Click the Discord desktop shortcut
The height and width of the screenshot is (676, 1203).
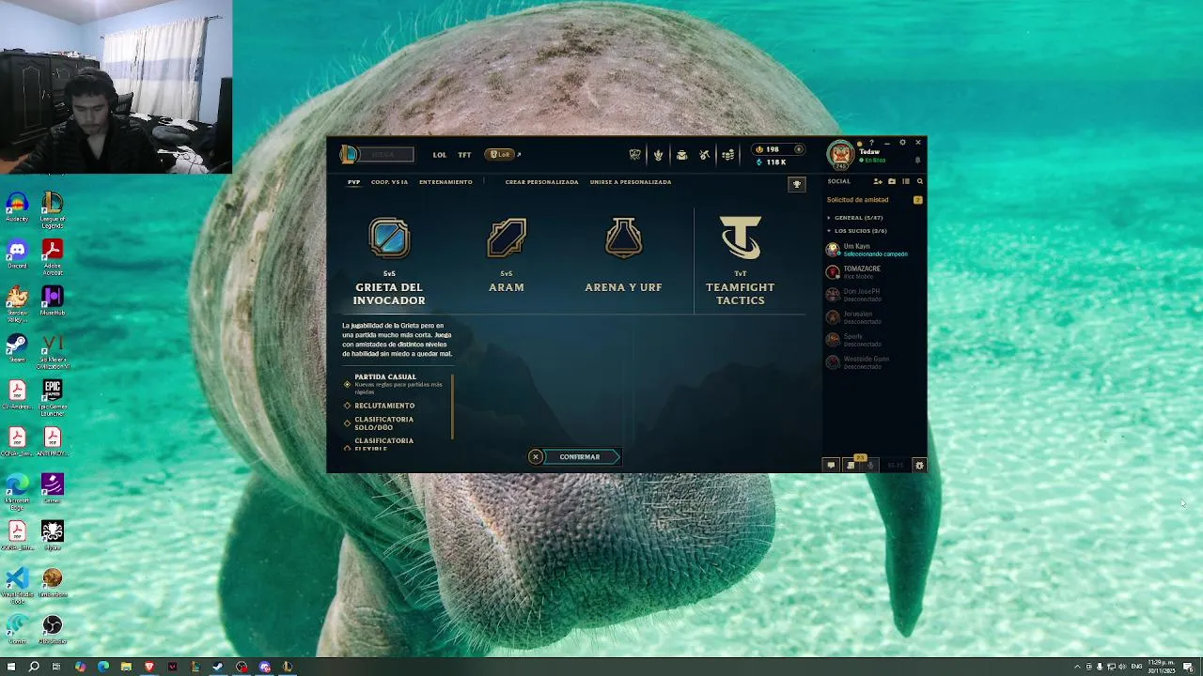click(x=17, y=254)
